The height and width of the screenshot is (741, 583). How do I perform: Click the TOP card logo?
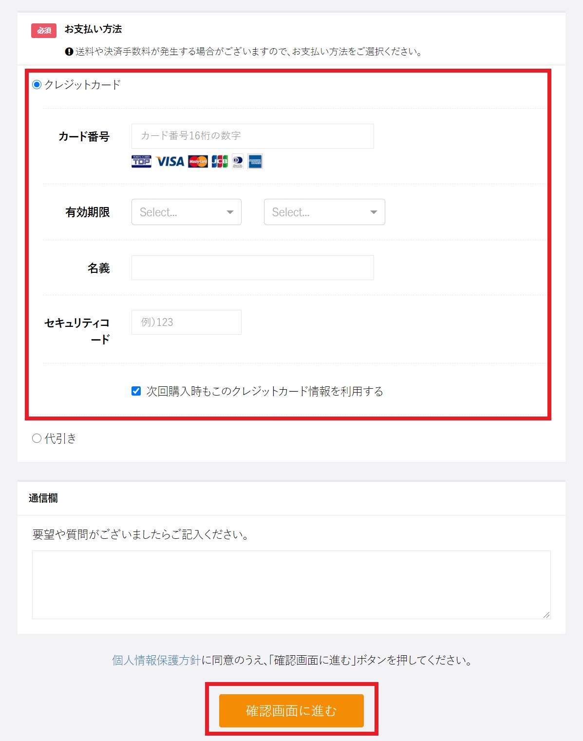(141, 161)
